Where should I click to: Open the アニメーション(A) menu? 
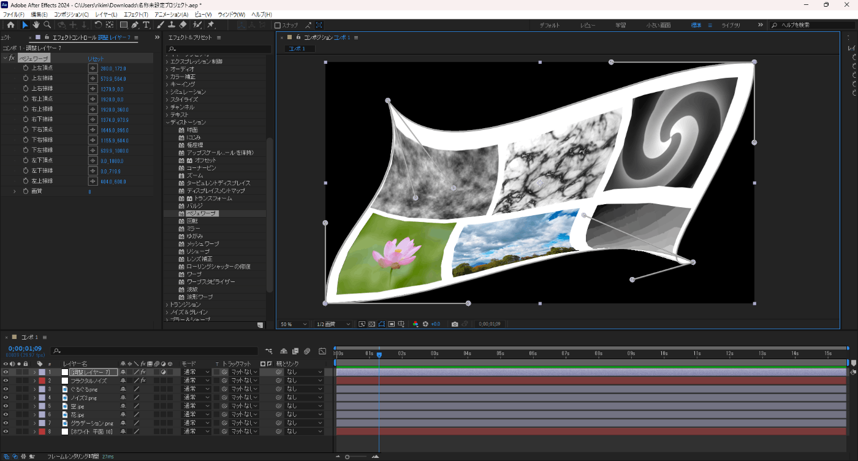[x=171, y=14]
